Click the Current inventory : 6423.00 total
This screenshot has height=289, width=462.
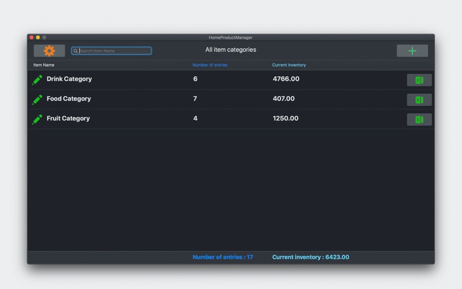tap(311, 257)
